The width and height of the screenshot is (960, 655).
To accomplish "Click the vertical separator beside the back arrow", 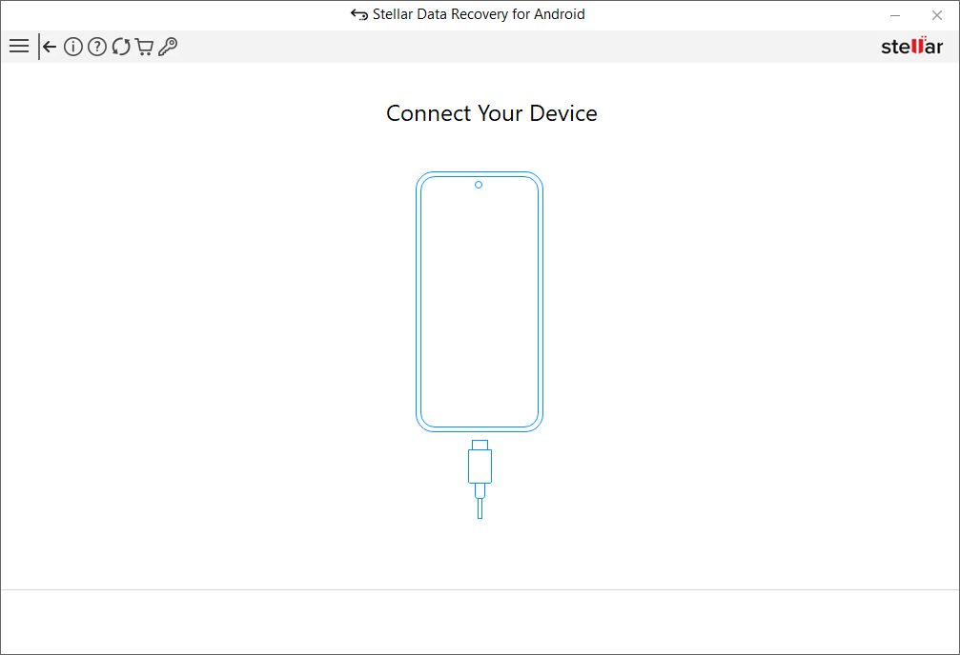I will pyautogui.click(x=39, y=47).
